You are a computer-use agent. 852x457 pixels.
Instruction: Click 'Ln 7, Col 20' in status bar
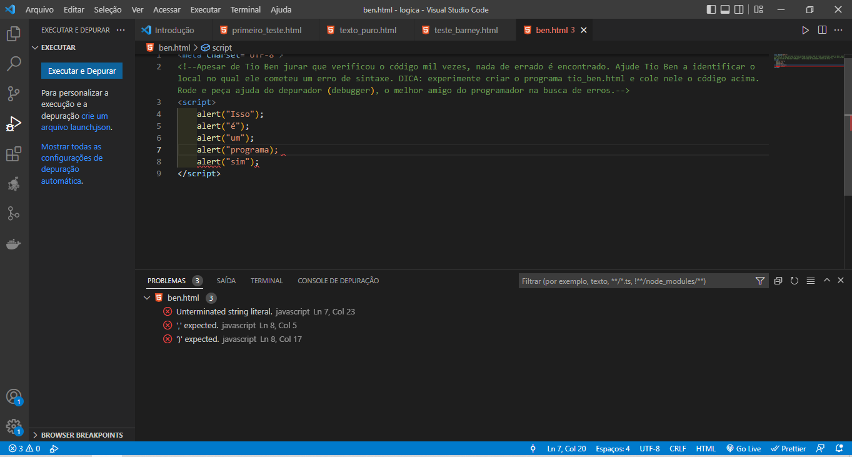tap(566, 449)
